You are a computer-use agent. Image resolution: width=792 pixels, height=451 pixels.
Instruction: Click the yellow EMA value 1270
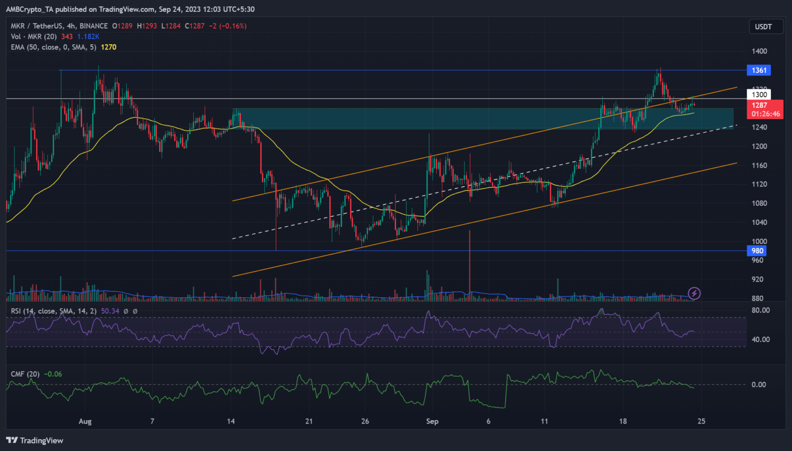point(108,47)
